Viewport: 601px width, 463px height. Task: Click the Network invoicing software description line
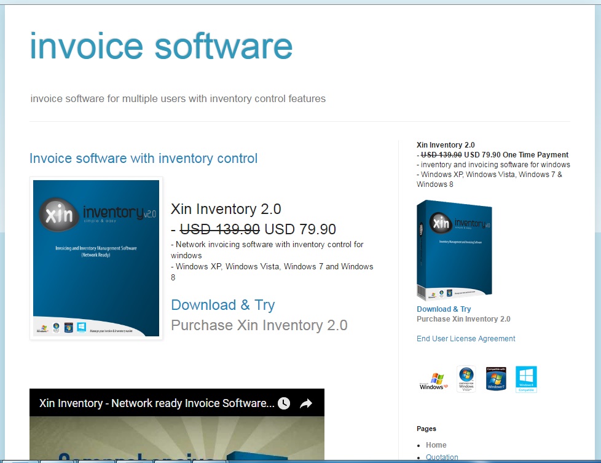[x=267, y=250]
